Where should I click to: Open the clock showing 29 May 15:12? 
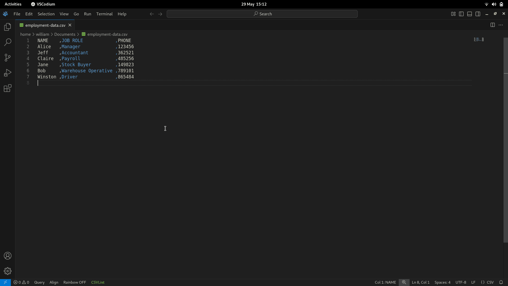pos(254,4)
